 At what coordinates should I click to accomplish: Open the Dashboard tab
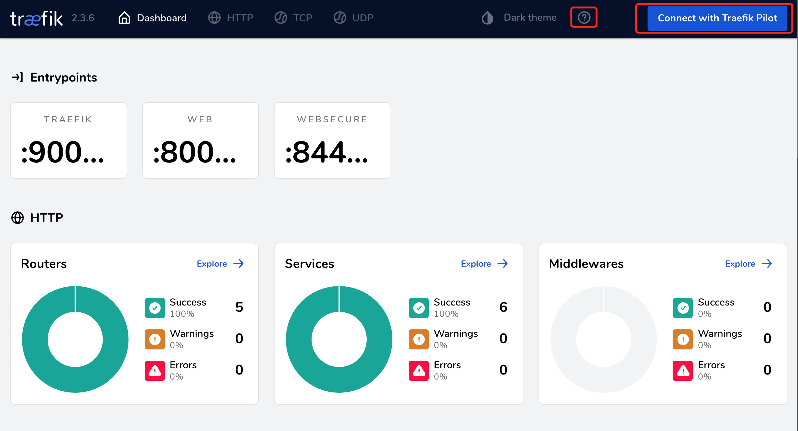coord(152,18)
